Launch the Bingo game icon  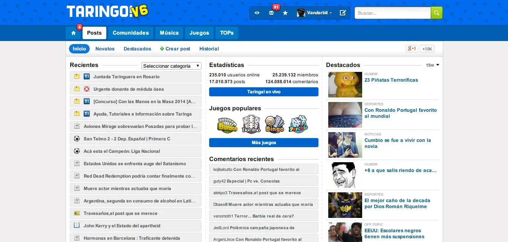(x=275, y=124)
